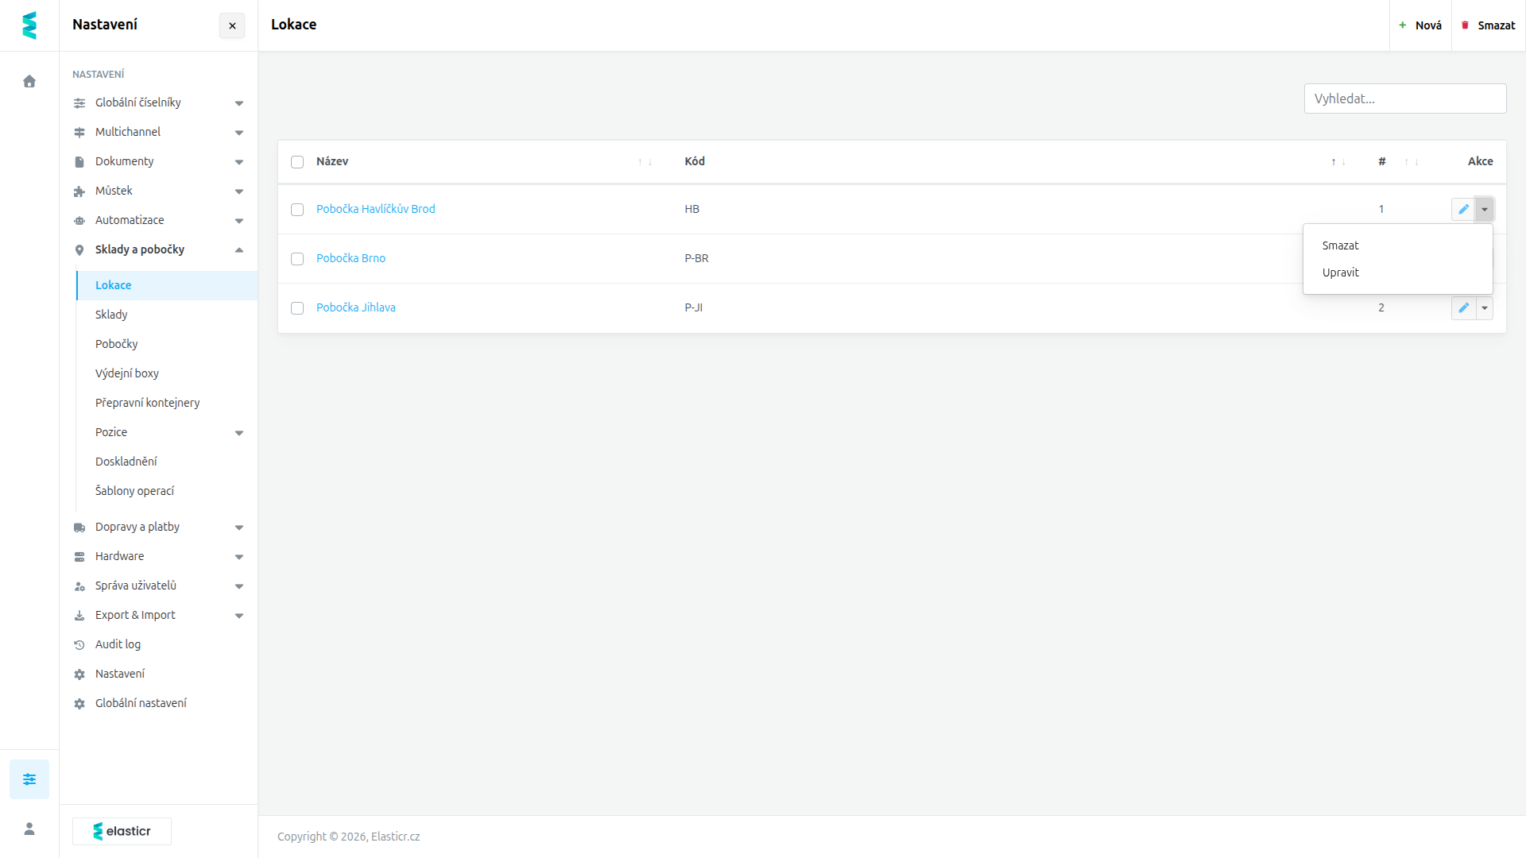This screenshot has width=1526, height=858.
Task: Choose Smazat in the row dropdown menu
Action: tap(1397, 245)
